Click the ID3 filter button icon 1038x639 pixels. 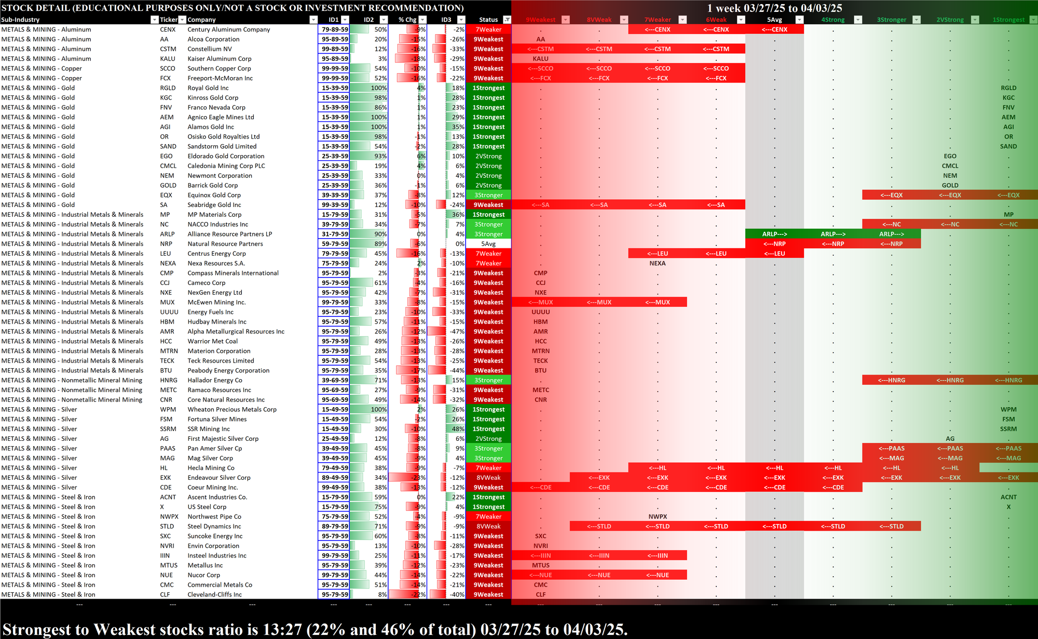click(460, 20)
